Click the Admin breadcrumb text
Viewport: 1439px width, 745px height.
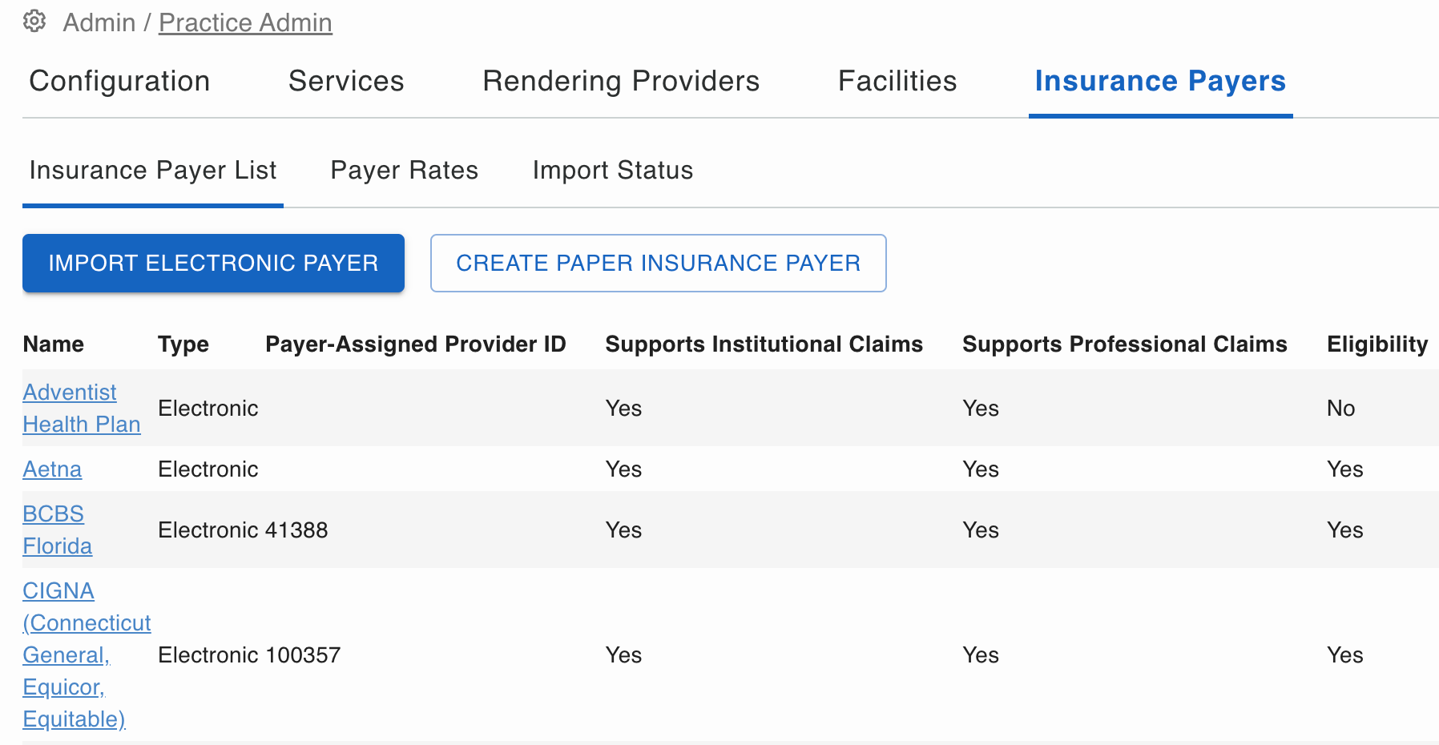coord(99,22)
